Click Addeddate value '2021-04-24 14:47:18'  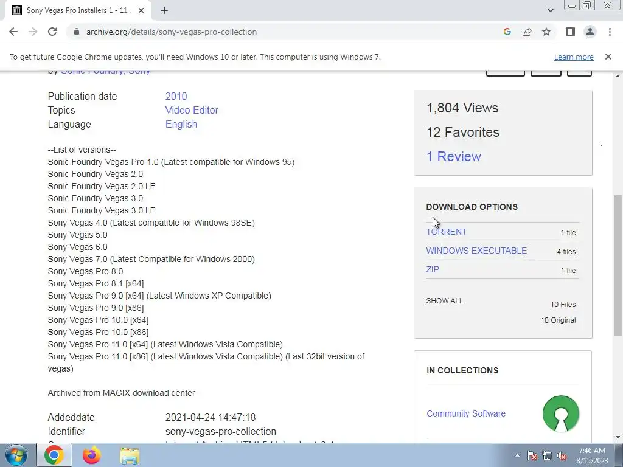pos(210,417)
